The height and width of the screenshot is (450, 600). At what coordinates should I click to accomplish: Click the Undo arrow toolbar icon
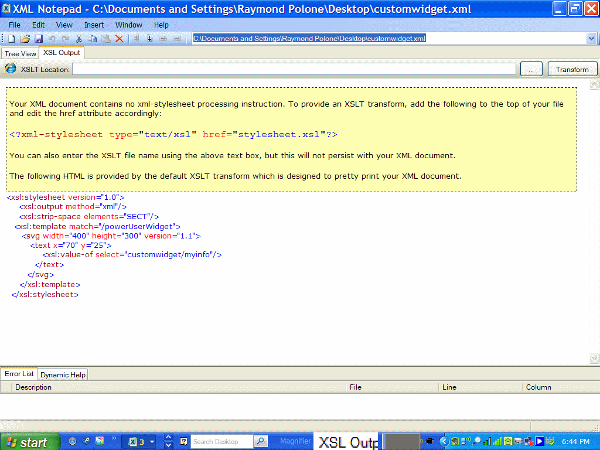tap(52, 39)
